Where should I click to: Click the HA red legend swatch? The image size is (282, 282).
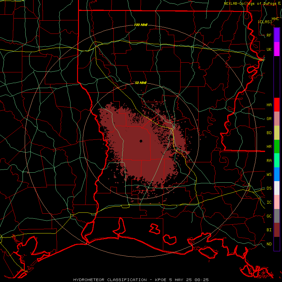pyautogui.click(x=277, y=105)
